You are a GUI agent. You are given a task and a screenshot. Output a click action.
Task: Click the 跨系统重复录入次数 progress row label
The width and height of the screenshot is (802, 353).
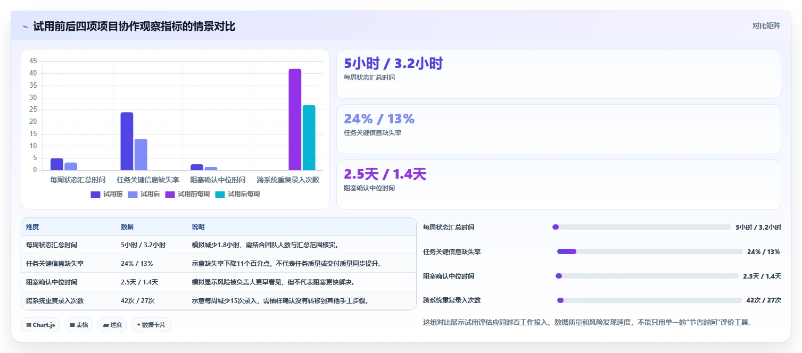(x=452, y=300)
